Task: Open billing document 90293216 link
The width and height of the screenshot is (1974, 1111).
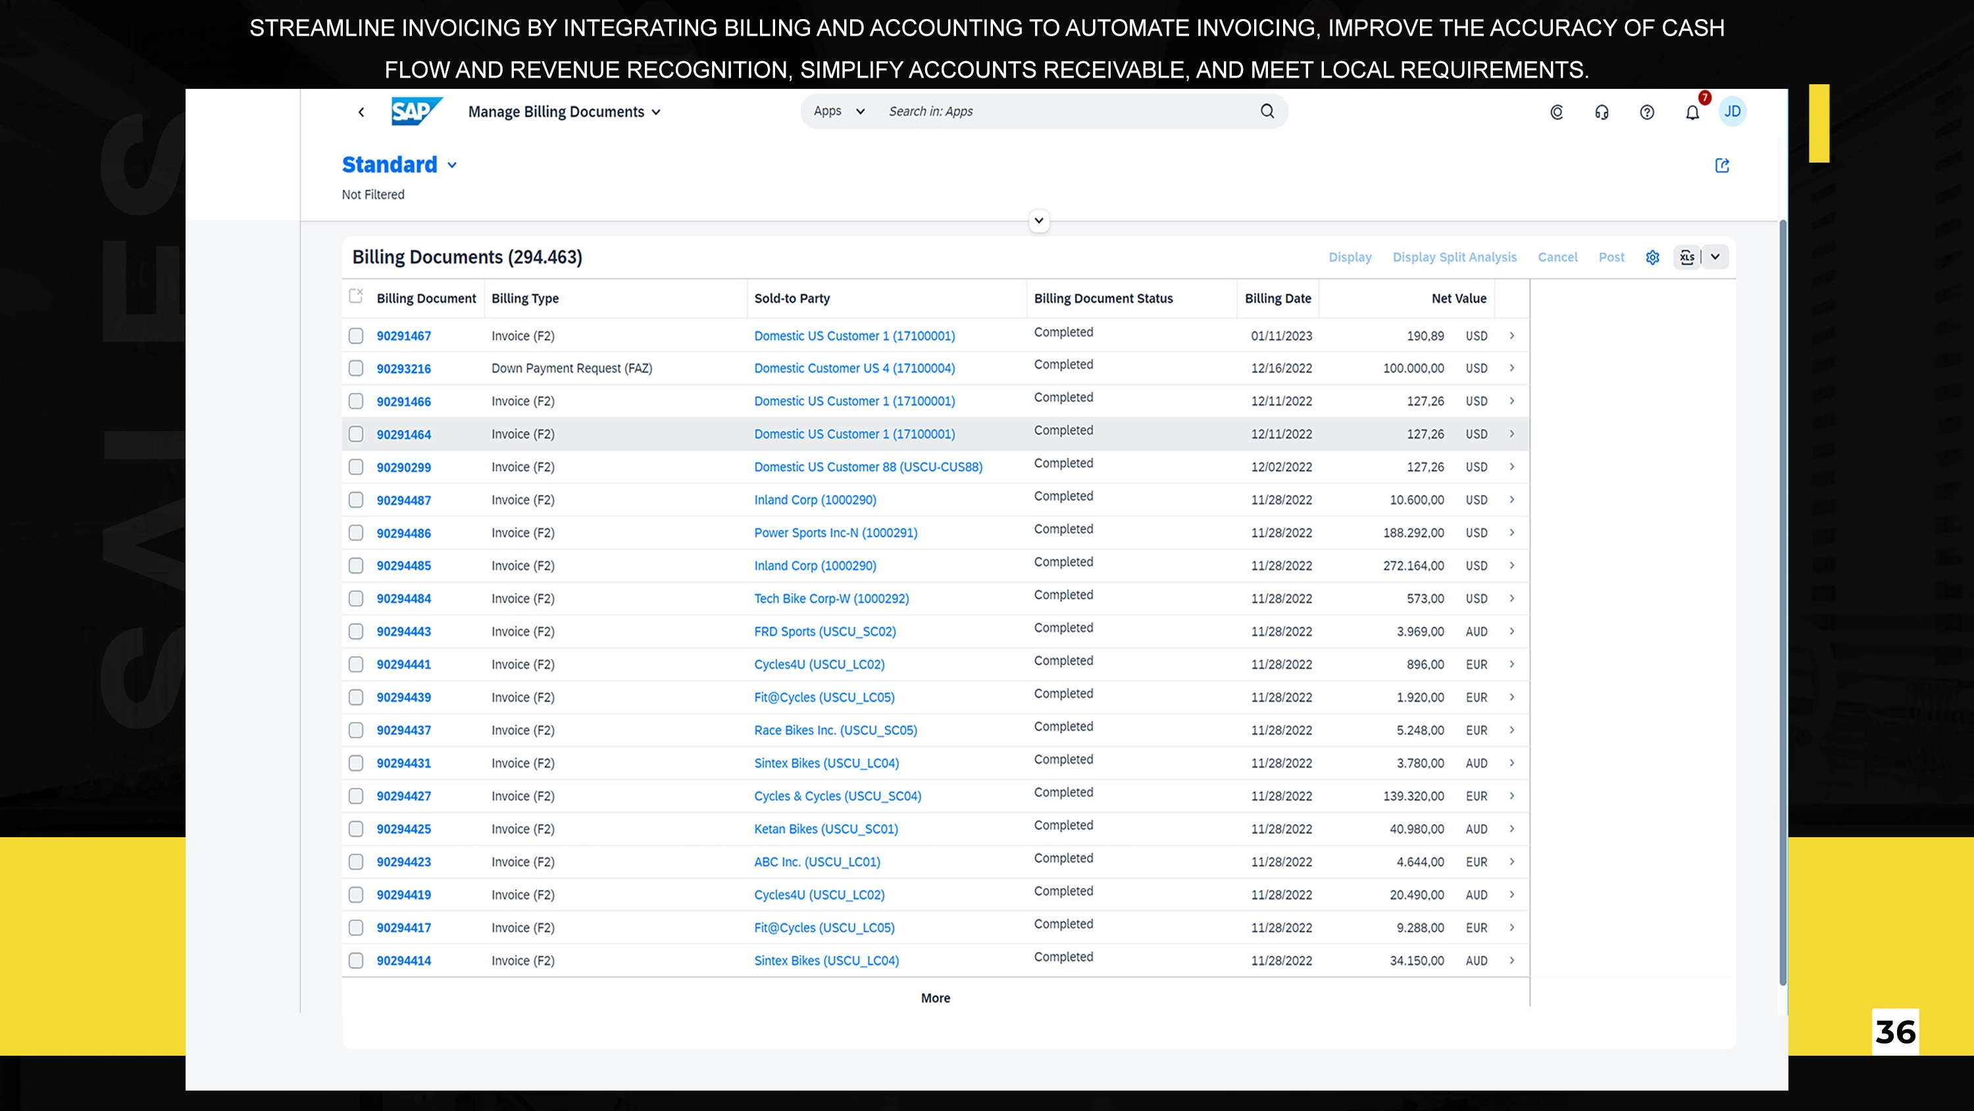Action: (x=403, y=369)
